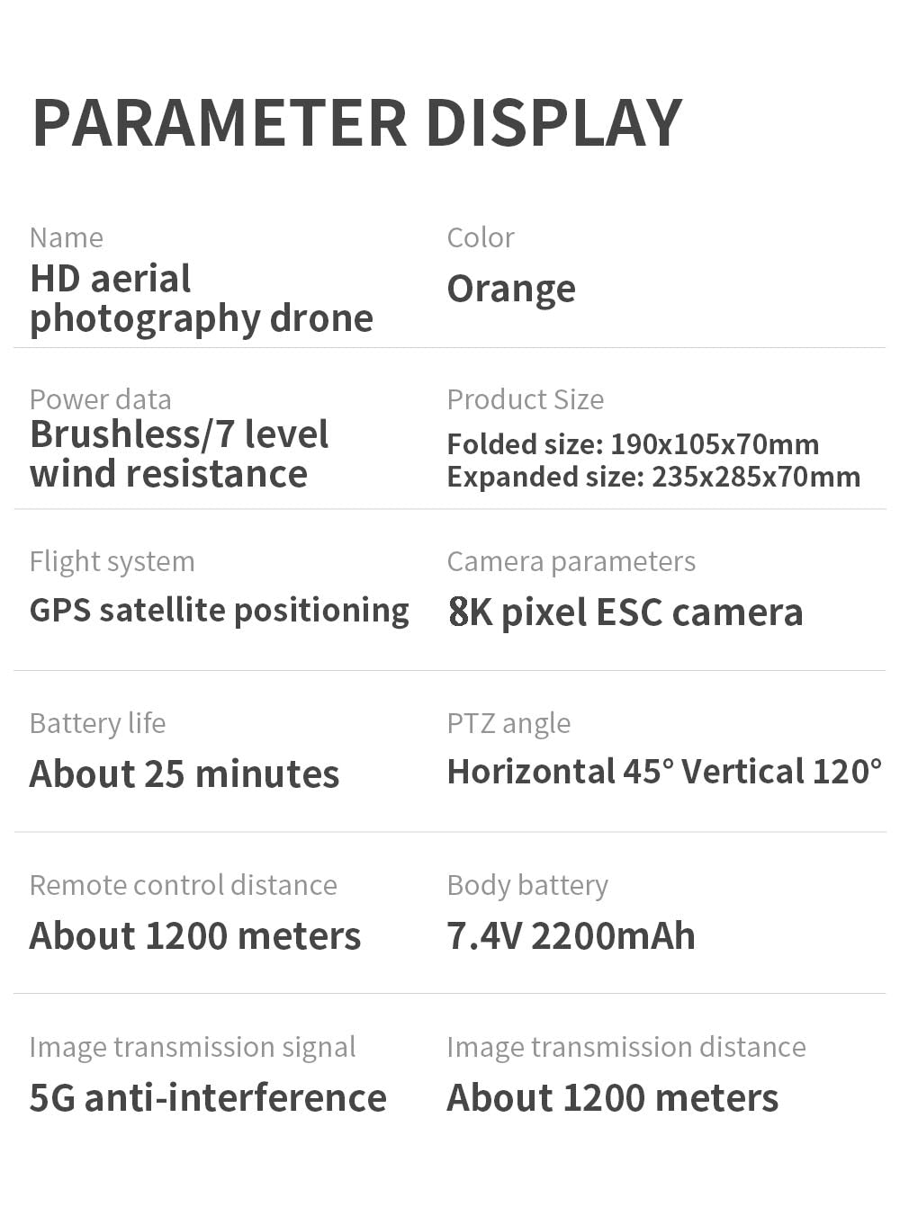This screenshot has height=1207, width=900.
Task: Select the 7.4V 2200mAh battery value
Action: coord(571,935)
